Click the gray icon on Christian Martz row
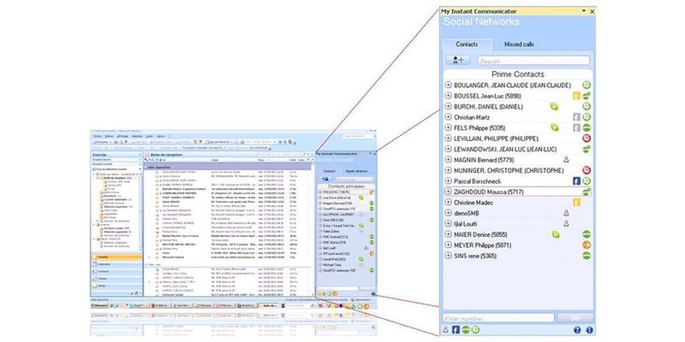Viewport: 685px width, 342px height. pyautogui.click(x=576, y=117)
